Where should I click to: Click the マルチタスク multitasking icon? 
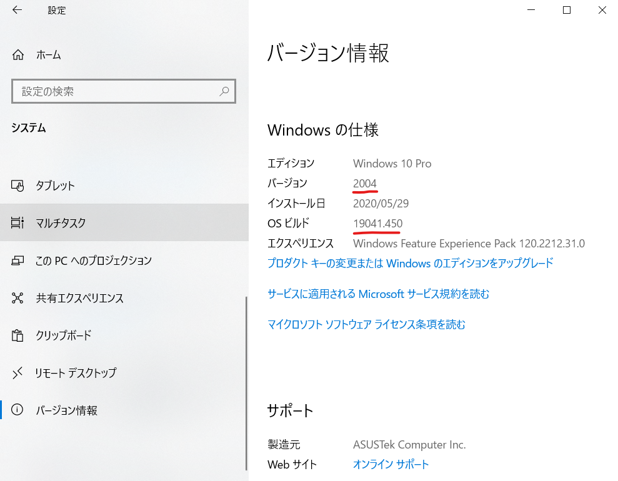point(17,222)
